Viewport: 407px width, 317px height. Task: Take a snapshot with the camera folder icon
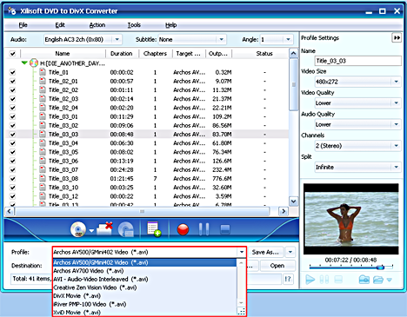364,280
